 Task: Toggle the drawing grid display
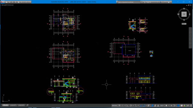119,106
